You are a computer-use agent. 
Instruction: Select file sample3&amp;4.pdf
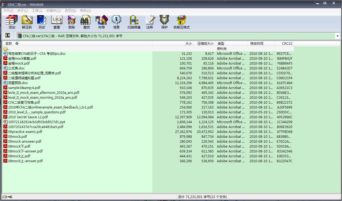24,88
